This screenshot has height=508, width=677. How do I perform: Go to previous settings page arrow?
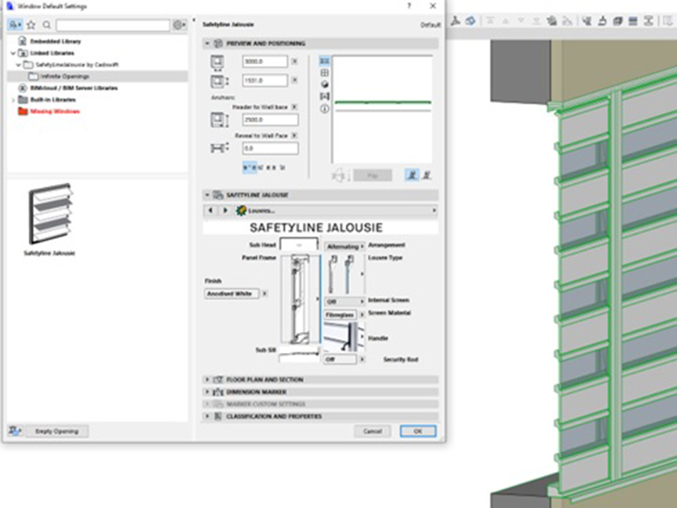(211, 211)
